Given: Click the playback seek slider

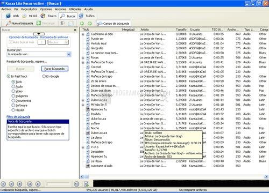Looking at the screenshot, I should [58, 184].
